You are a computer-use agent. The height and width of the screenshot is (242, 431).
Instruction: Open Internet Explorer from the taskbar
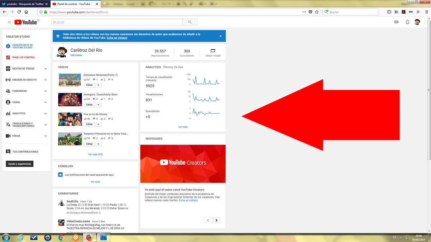pos(20,237)
